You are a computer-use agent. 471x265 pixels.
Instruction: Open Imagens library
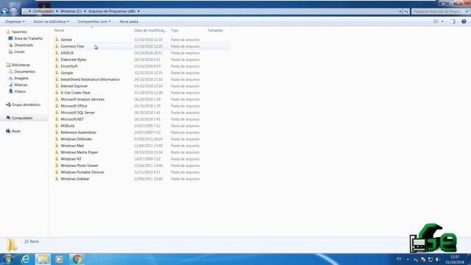tap(21, 78)
